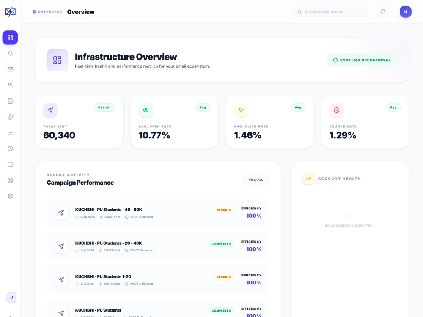Click the Avg tag on Bounce Rate card
The image size is (423, 317).
click(x=393, y=107)
